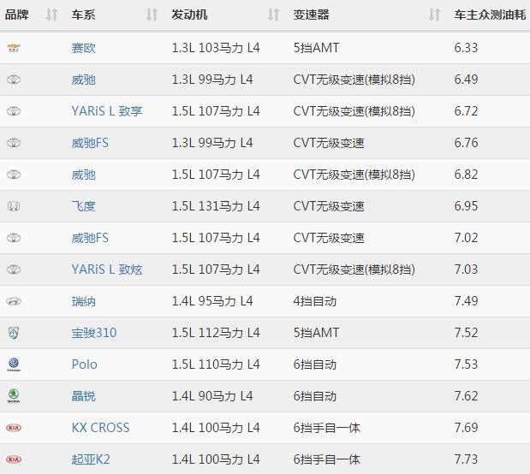
Task: Click the Volkswagen logo beside Polo
Action: coord(14,364)
